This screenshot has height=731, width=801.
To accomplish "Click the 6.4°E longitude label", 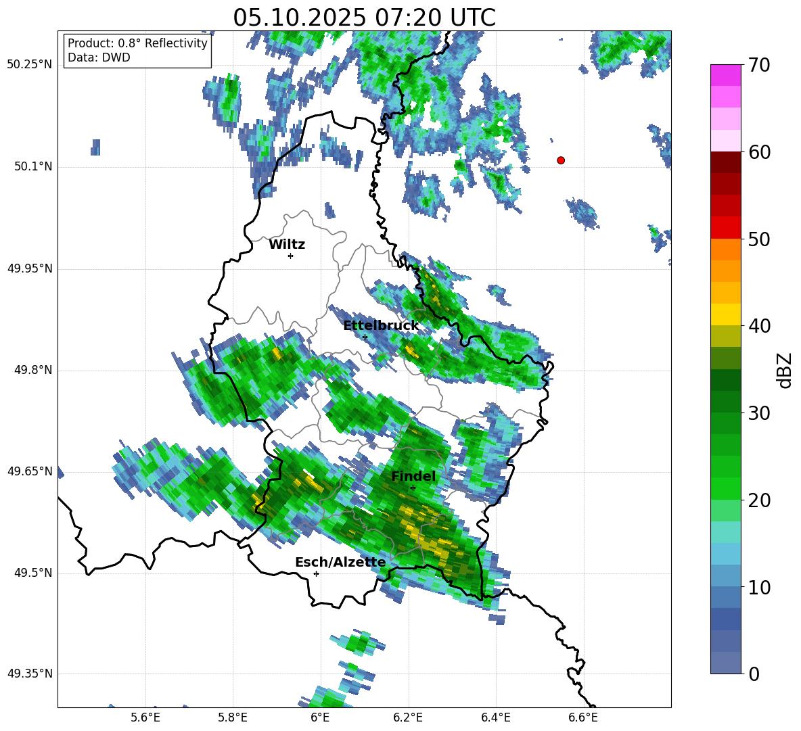I will (x=495, y=717).
